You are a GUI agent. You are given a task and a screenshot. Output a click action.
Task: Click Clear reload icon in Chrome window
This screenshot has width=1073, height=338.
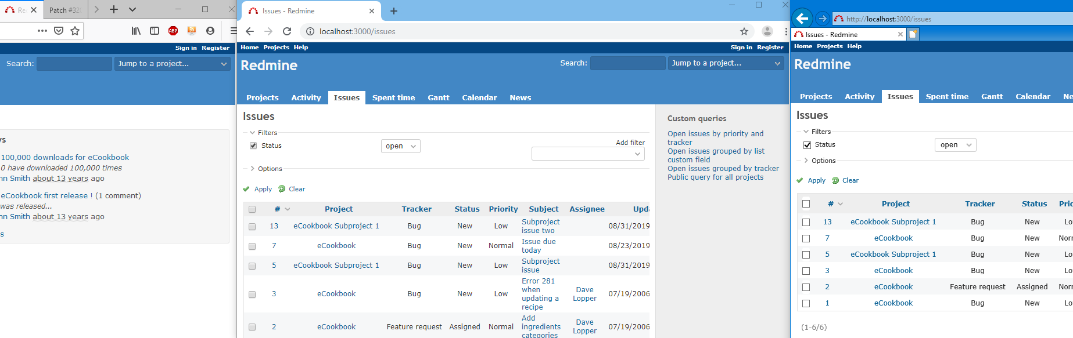tap(282, 189)
